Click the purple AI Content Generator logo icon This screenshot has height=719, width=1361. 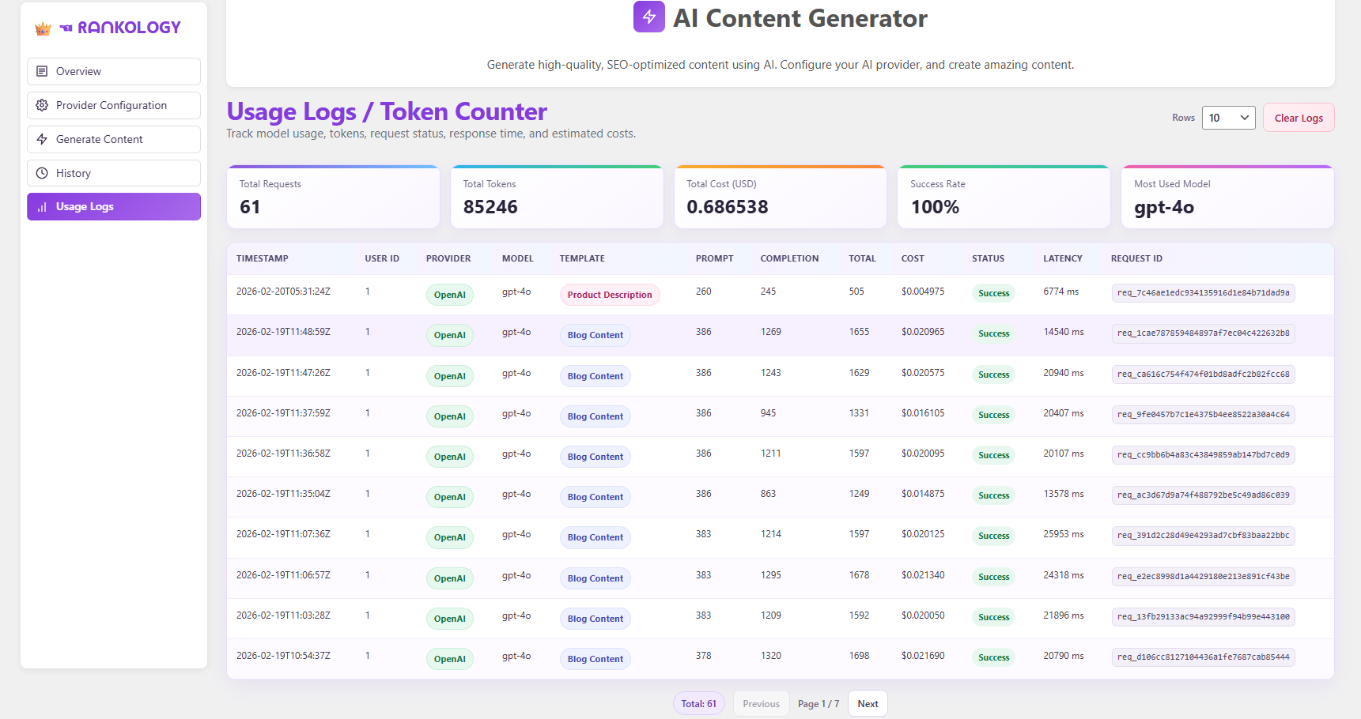click(x=648, y=17)
